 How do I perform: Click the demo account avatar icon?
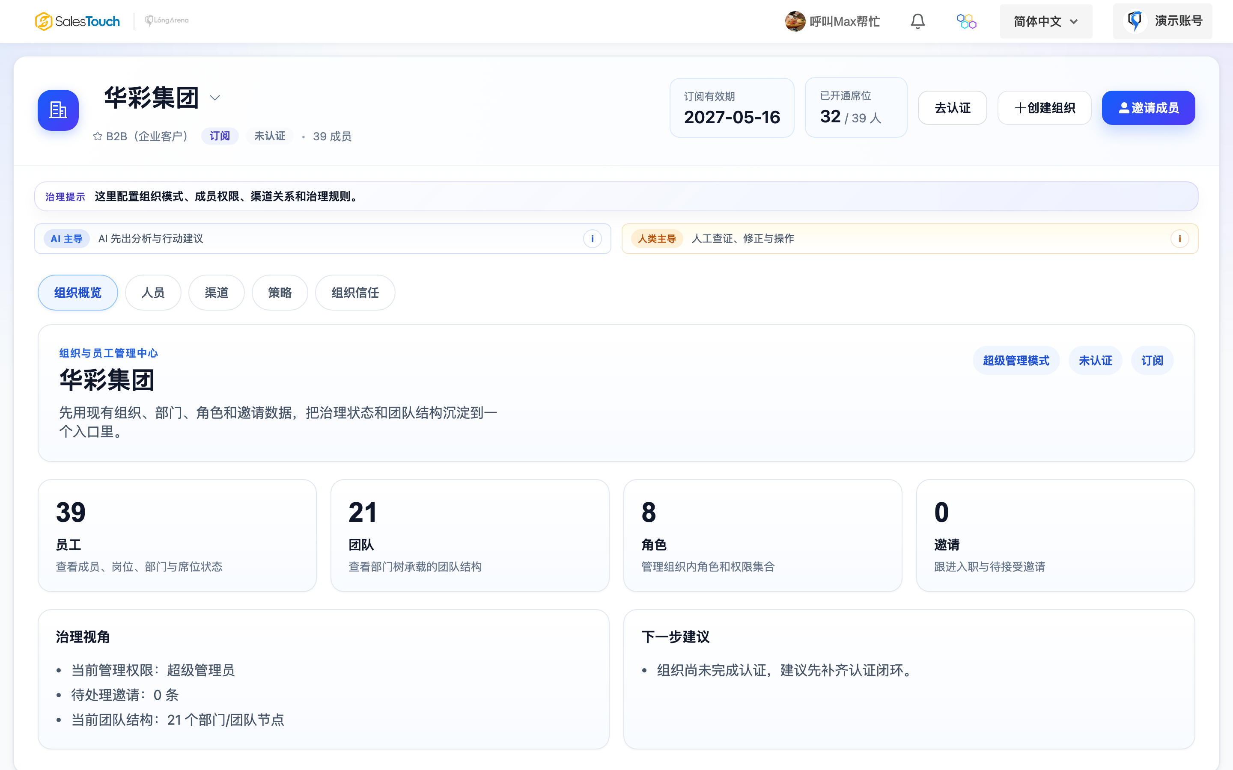1135,21
